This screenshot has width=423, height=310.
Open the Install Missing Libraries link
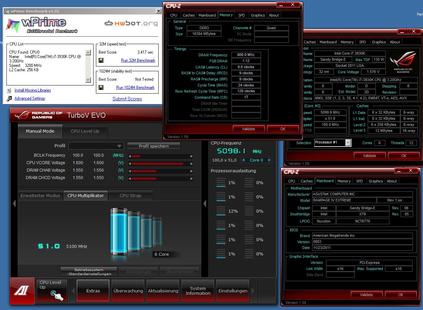(33, 90)
